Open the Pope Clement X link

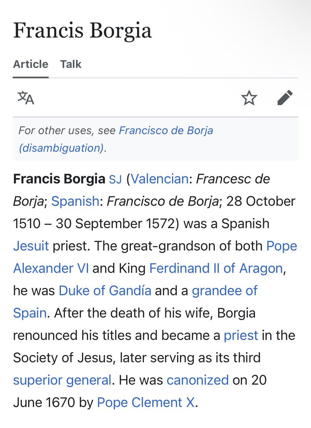click(146, 402)
